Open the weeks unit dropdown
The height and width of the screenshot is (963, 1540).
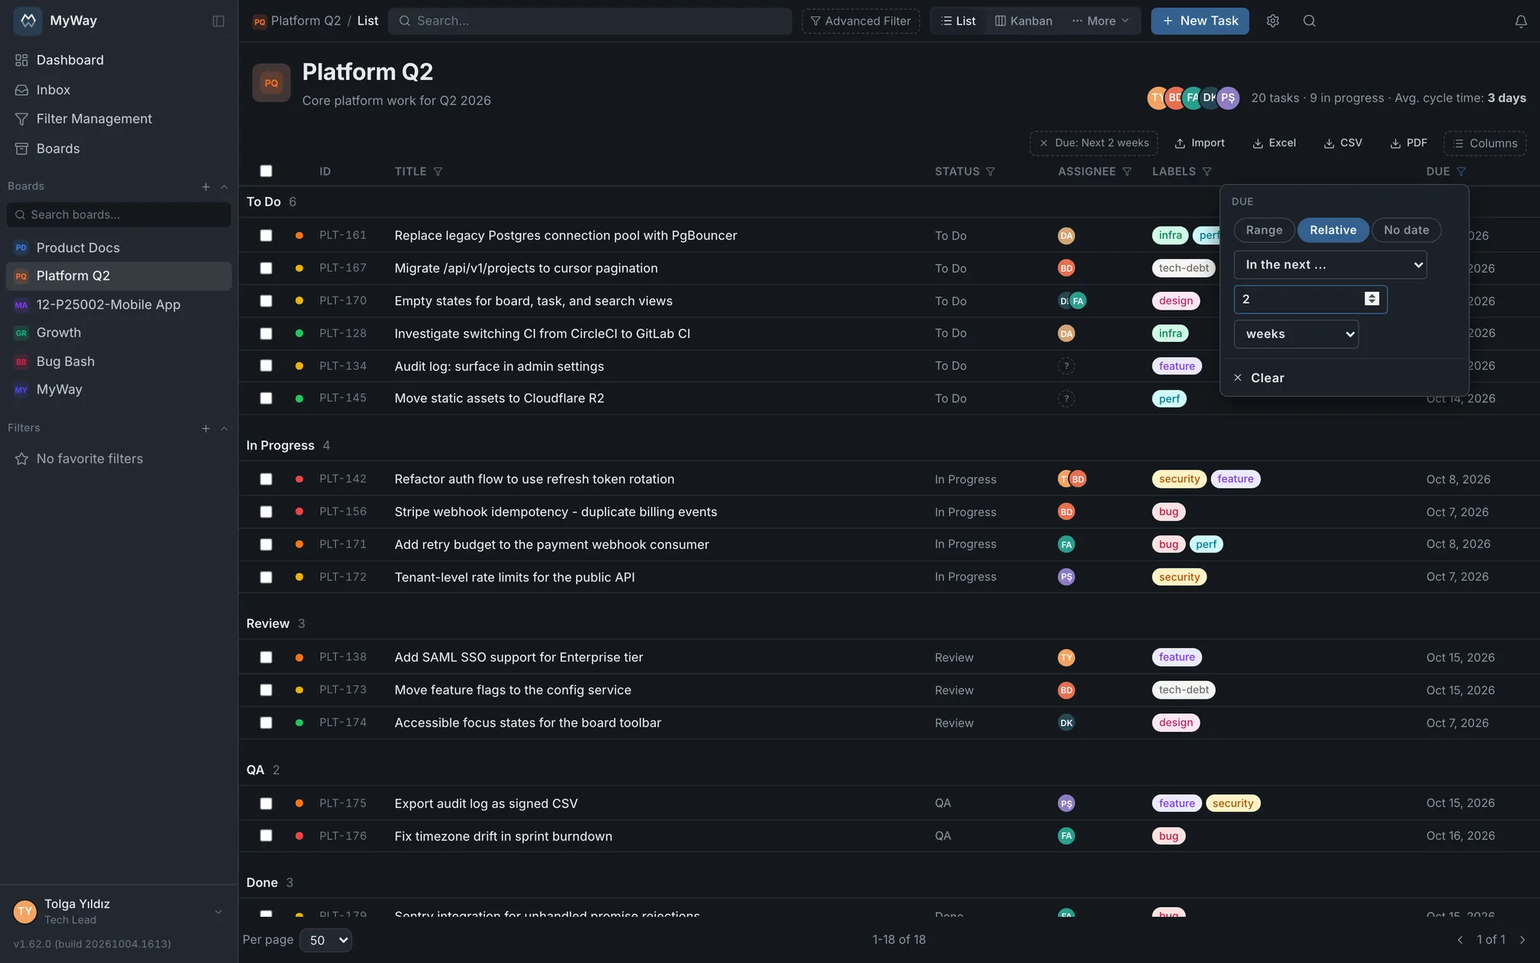tap(1297, 334)
